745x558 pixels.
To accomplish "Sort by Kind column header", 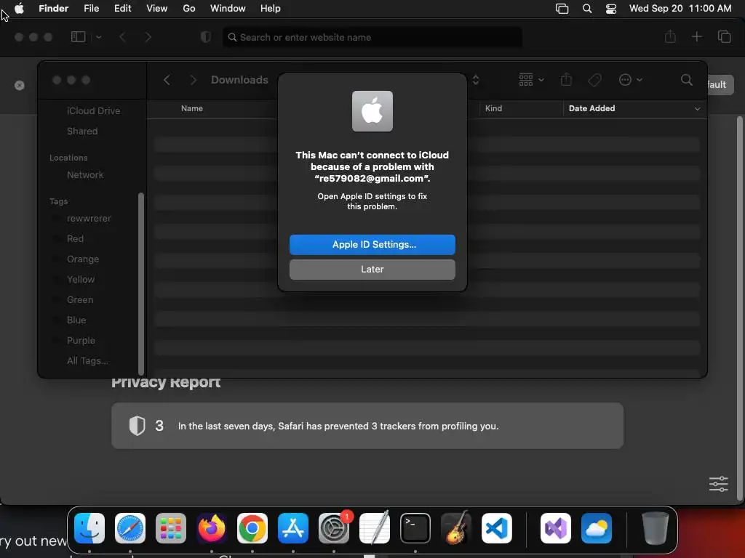I will (x=494, y=108).
